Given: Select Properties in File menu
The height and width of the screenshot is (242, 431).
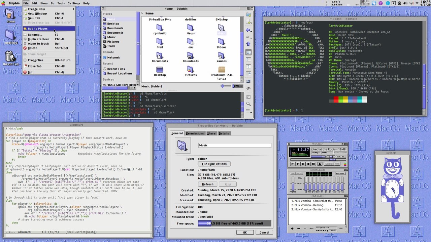Looking at the screenshot, I should coord(49,60).
